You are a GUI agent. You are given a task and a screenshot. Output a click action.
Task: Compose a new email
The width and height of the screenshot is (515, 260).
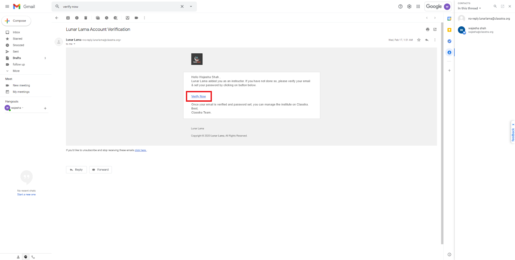[x=16, y=21]
